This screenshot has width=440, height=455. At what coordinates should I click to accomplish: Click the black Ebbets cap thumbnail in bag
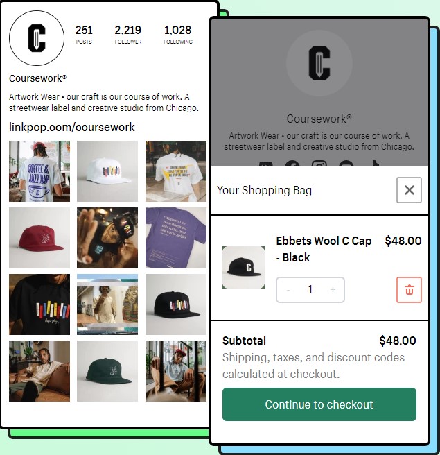[x=243, y=267]
